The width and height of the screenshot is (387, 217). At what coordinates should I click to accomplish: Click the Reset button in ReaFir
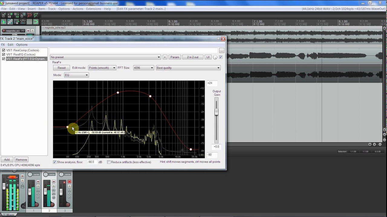pos(61,68)
